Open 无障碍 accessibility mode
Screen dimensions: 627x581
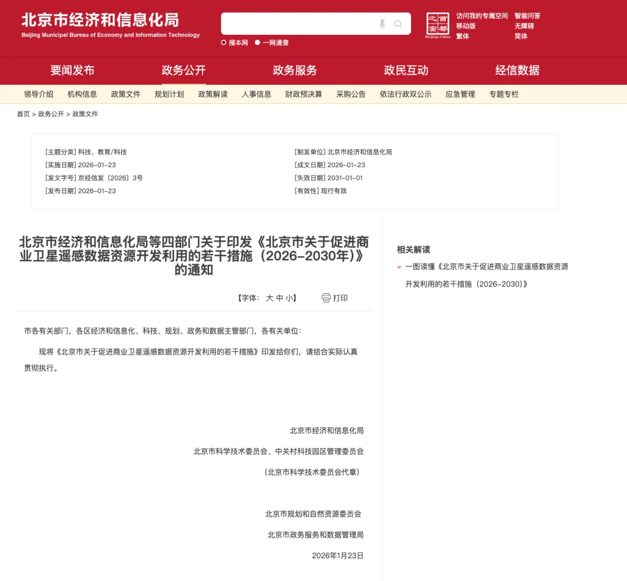pyautogui.click(x=524, y=26)
